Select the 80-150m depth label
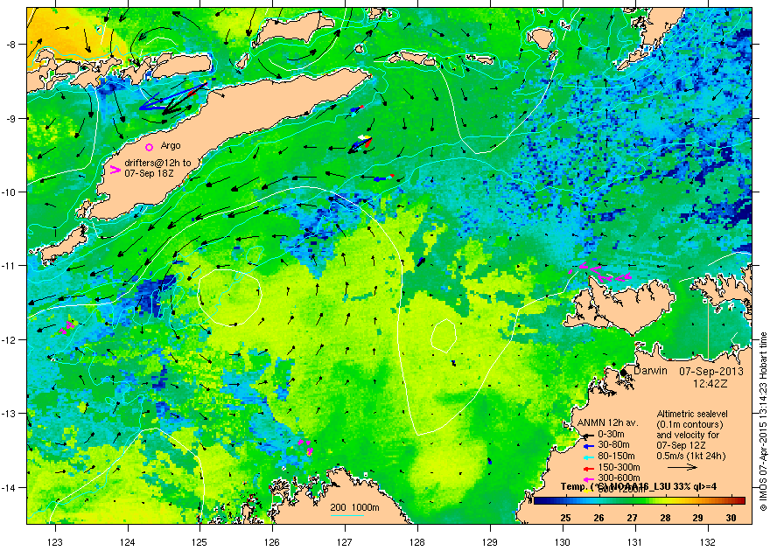Image resolution: width=770 pixels, height=551 pixels. tap(616, 457)
